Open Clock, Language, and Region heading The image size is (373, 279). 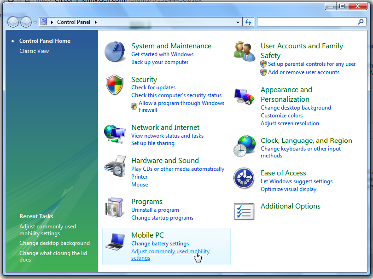click(306, 140)
